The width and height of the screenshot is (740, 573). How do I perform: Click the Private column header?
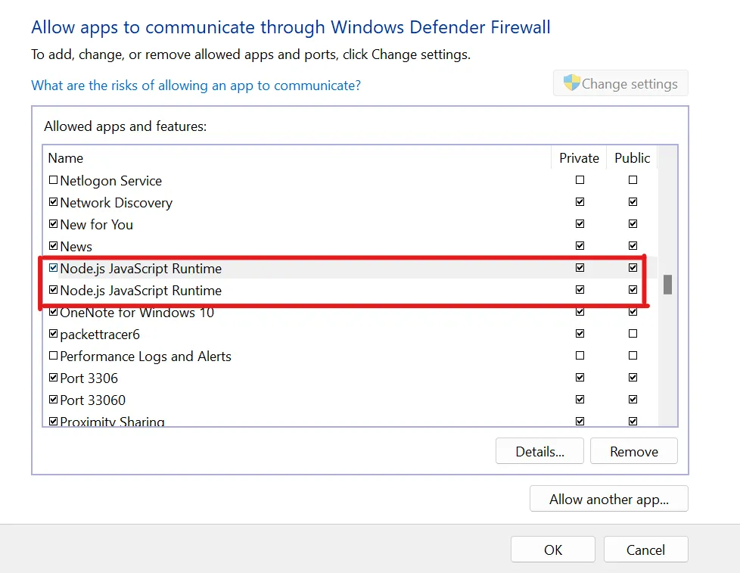579,158
